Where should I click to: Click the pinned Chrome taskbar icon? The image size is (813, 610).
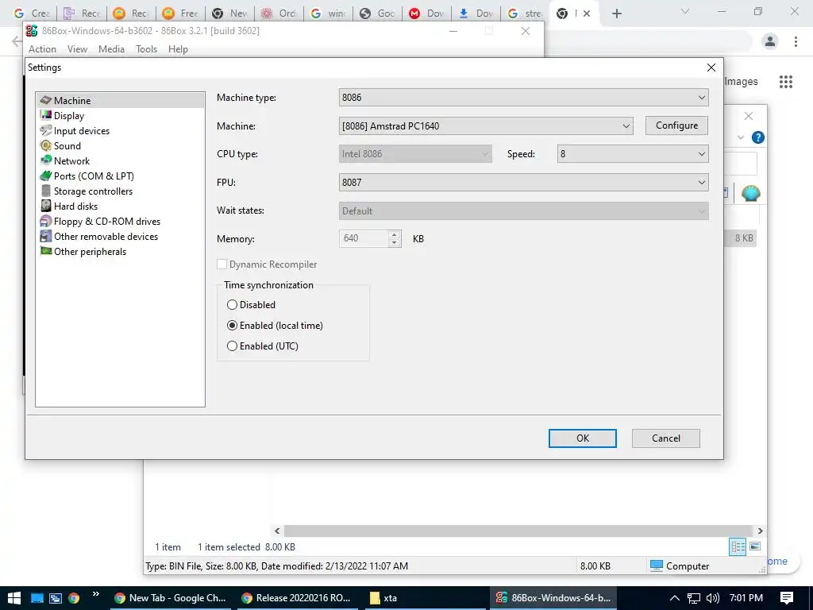tap(74, 597)
